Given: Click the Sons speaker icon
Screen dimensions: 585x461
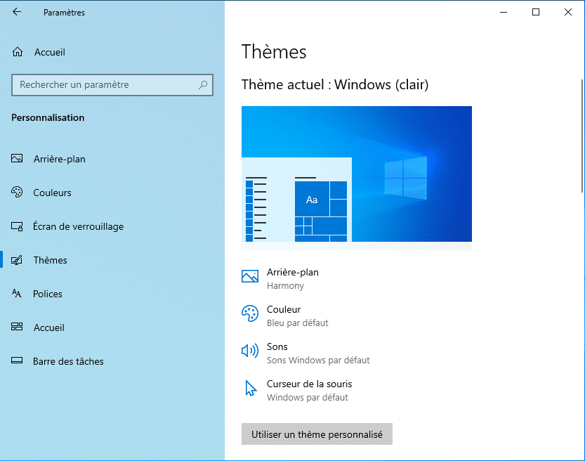Looking at the screenshot, I should (x=250, y=351).
